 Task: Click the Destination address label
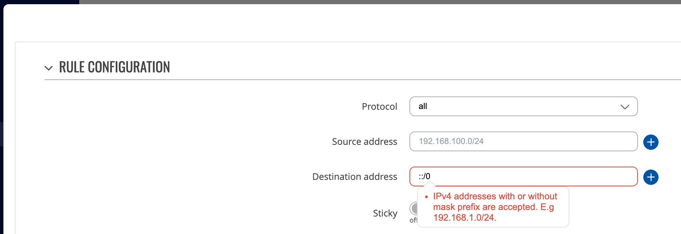coord(355,176)
